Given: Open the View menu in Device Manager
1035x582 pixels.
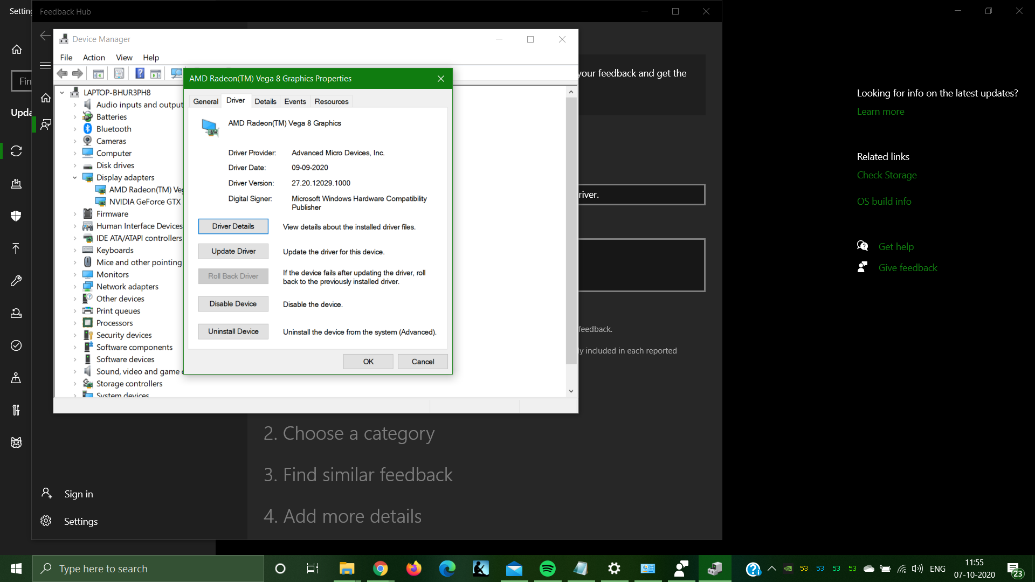Looking at the screenshot, I should click(x=124, y=58).
